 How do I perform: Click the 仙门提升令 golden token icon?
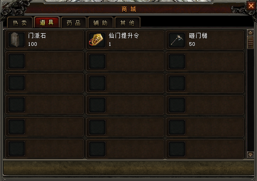click(97, 40)
